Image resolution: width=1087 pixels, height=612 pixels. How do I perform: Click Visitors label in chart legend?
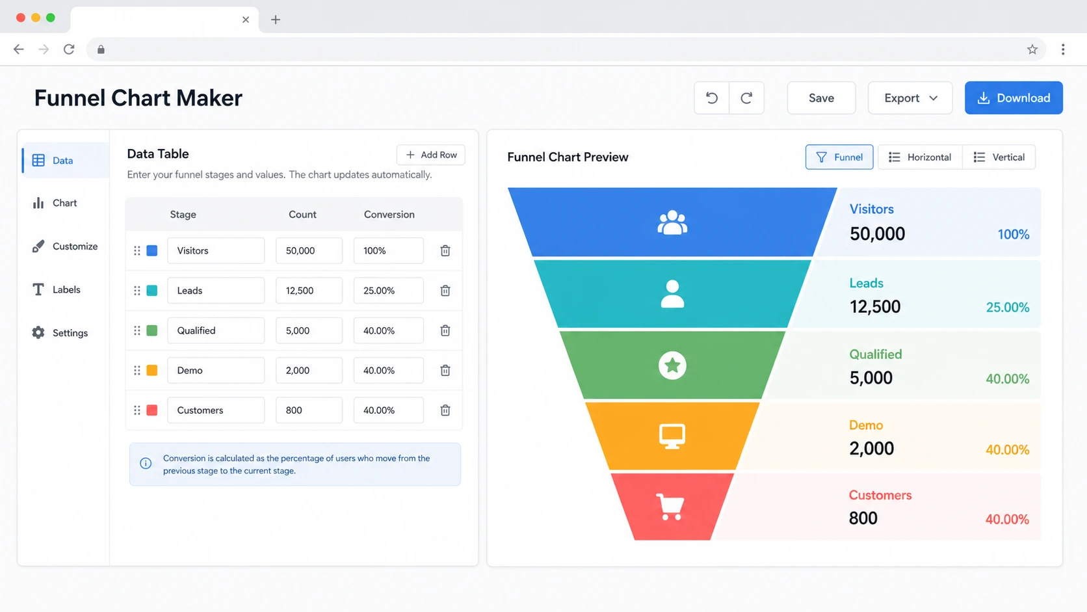[x=871, y=209]
